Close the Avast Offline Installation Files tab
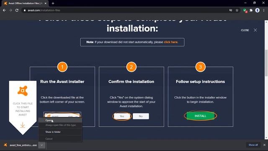Screen dimensions: 268x151 tap(46, 3)
